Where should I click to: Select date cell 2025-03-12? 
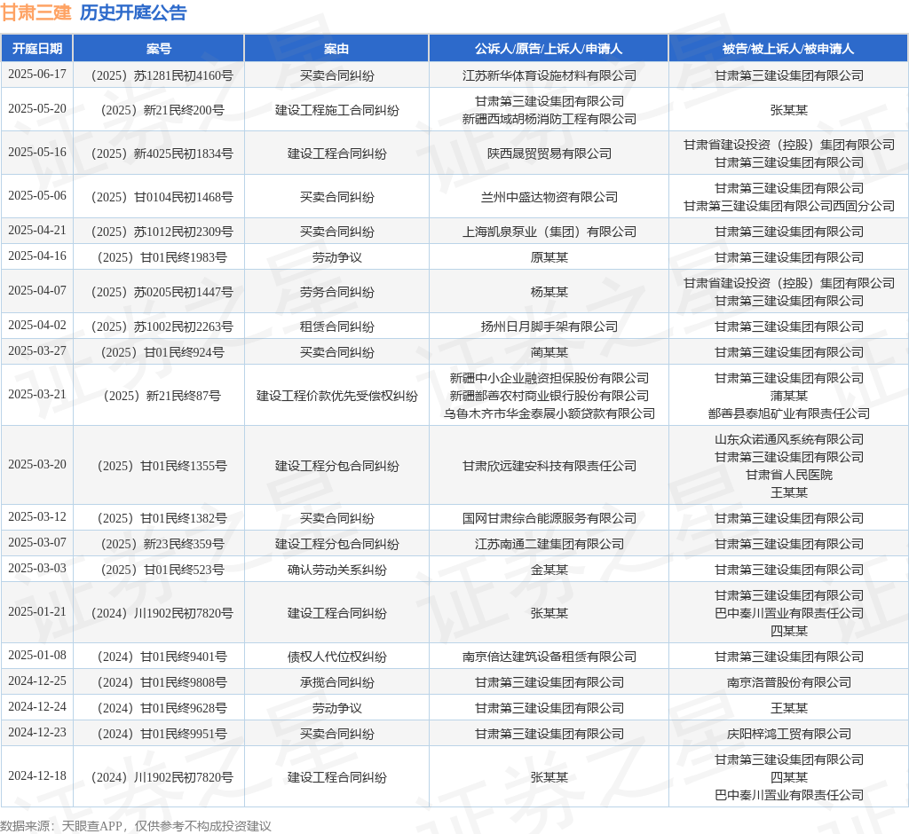[37, 517]
